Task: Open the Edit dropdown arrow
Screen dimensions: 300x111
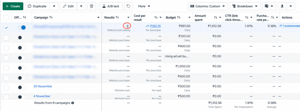Action: point(81,6)
